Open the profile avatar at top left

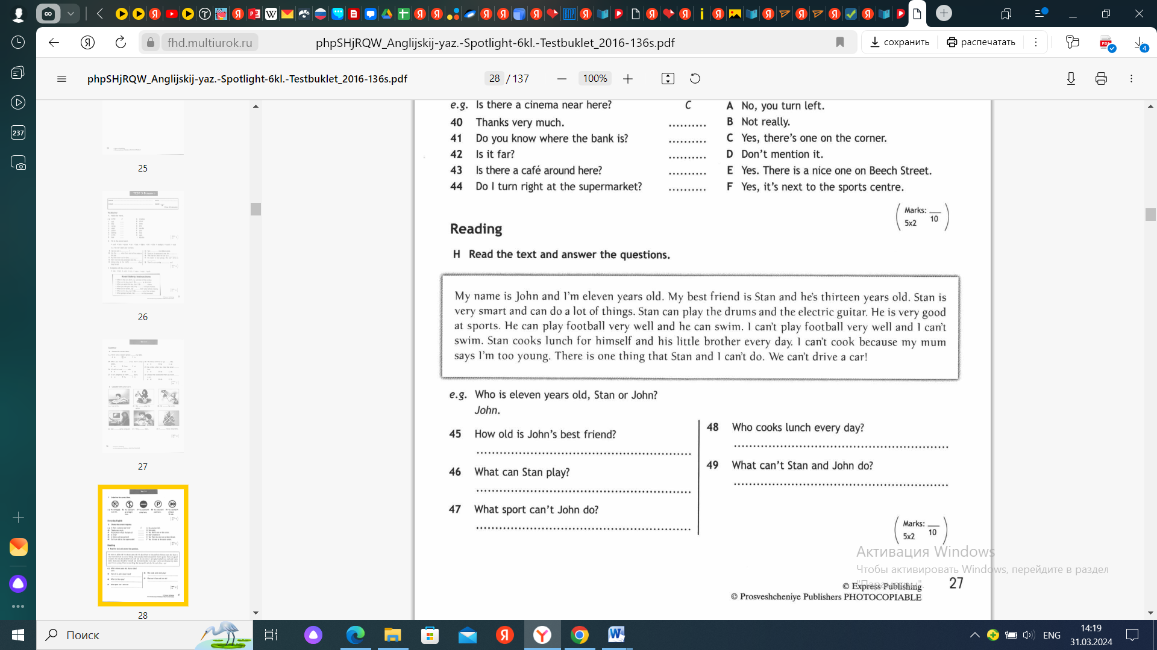click(x=18, y=13)
